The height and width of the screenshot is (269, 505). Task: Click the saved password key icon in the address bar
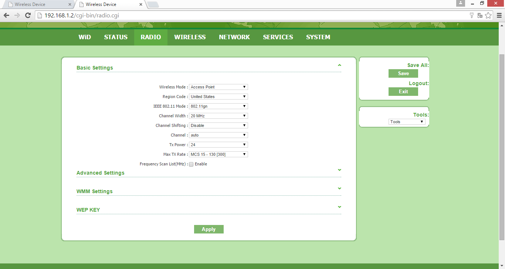click(x=471, y=15)
